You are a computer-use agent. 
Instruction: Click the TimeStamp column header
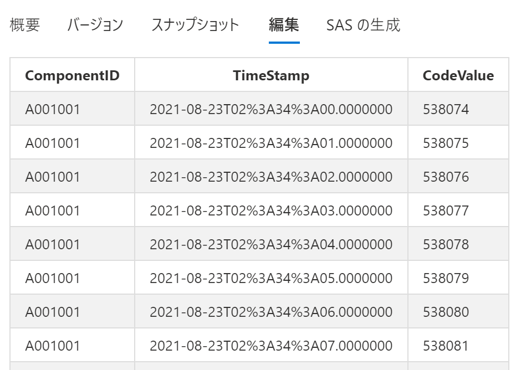coord(271,75)
